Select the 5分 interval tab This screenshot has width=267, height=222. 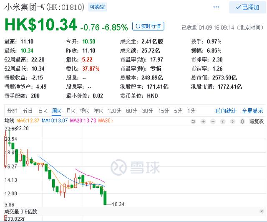(178, 111)
